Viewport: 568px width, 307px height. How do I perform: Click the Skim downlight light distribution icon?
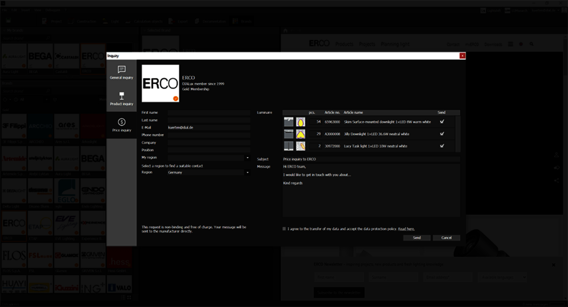(x=300, y=122)
